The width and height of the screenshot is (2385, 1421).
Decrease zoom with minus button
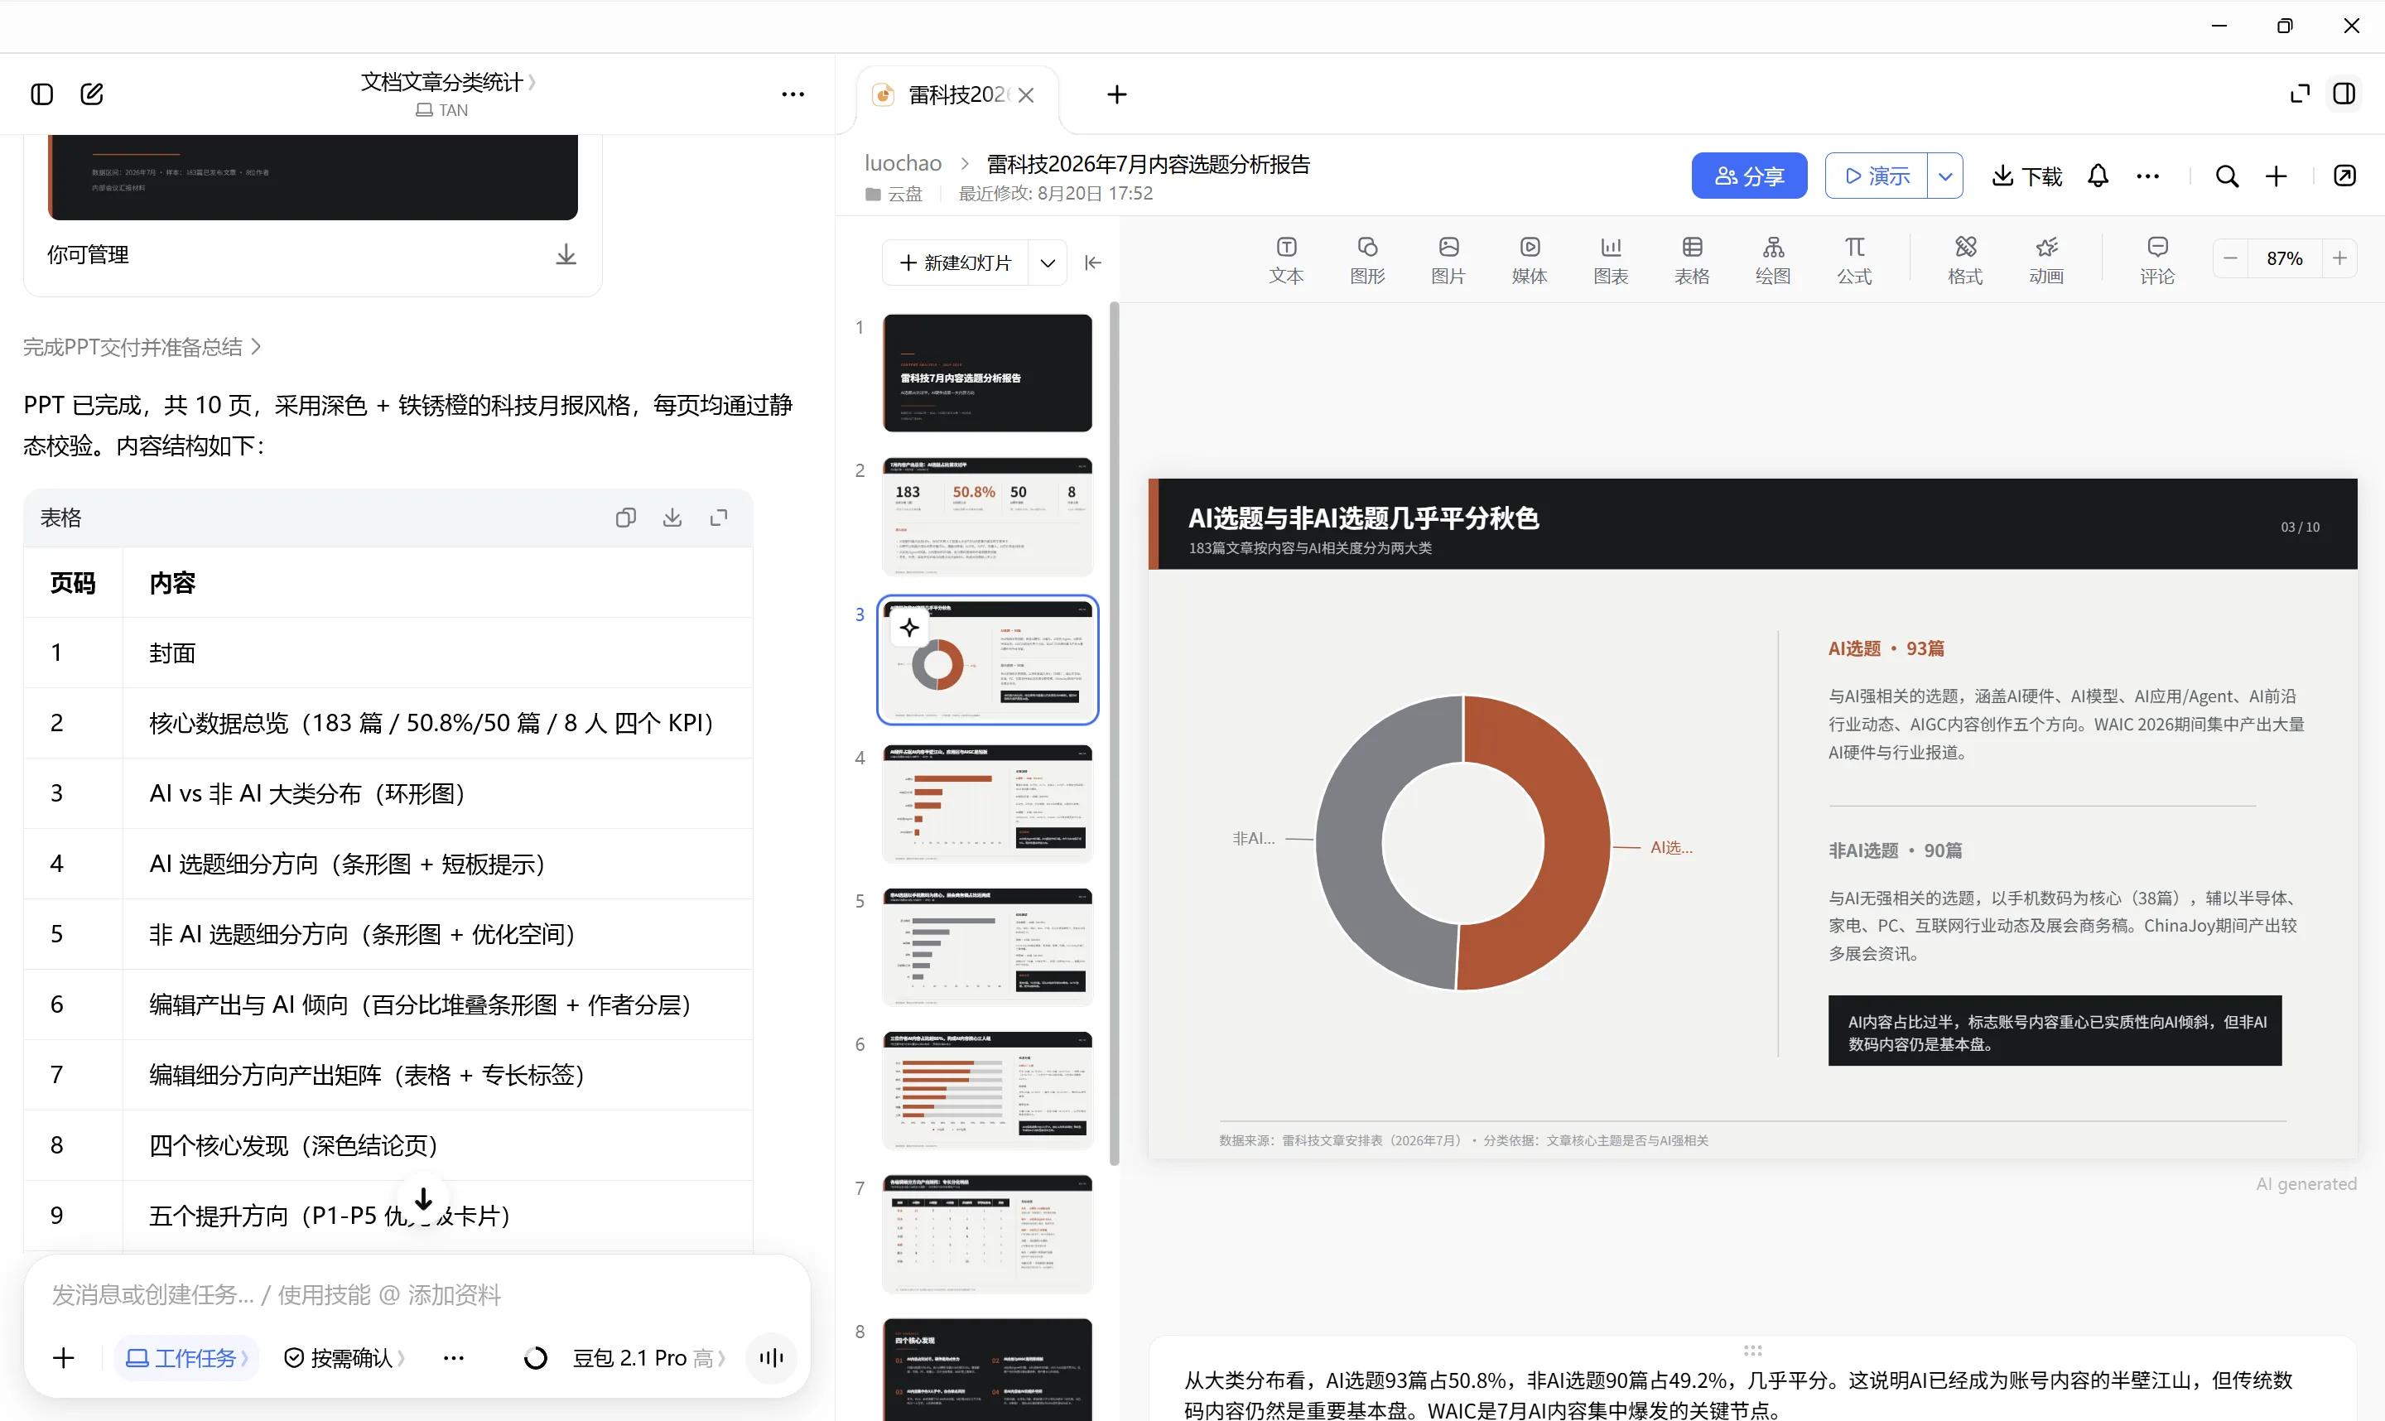click(2230, 258)
